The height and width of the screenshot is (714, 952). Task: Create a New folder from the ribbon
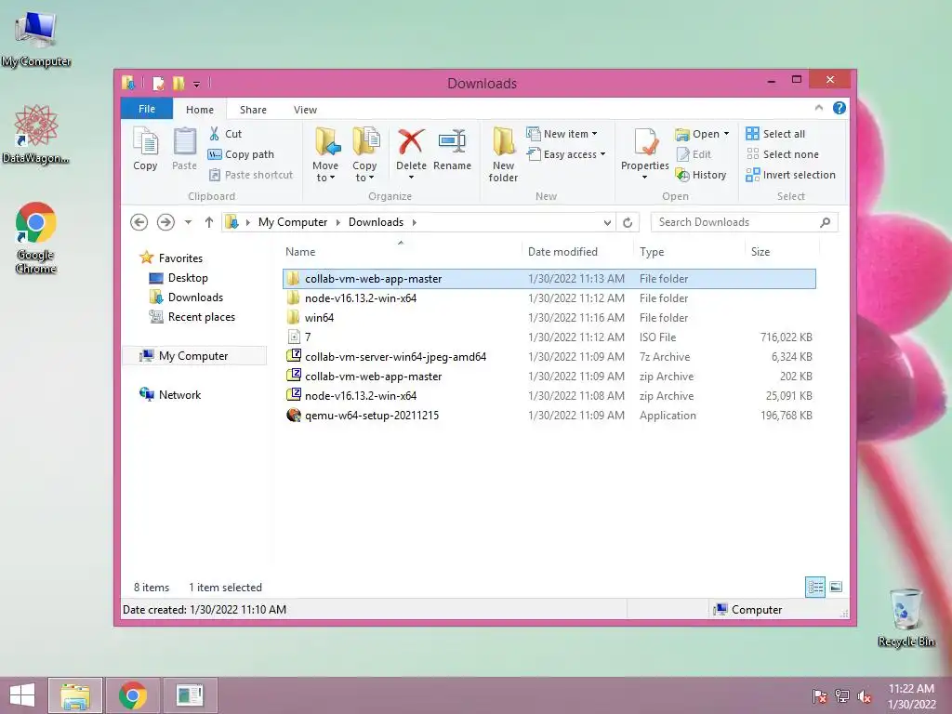point(503,154)
